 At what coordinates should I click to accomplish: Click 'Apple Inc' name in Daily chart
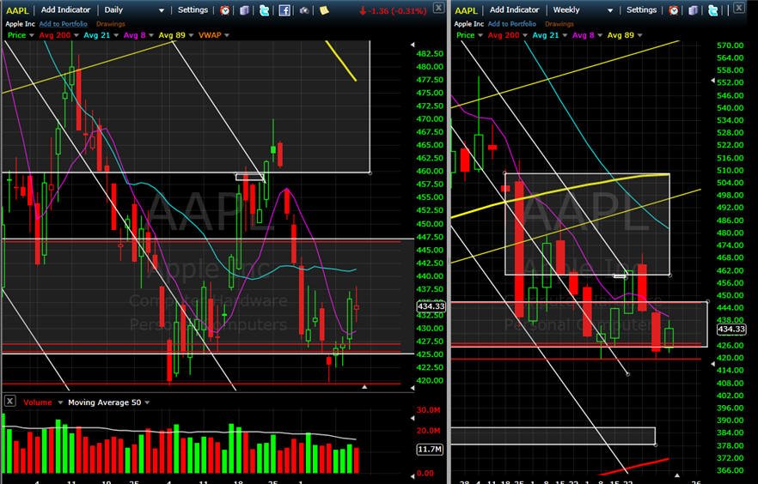(20, 24)
